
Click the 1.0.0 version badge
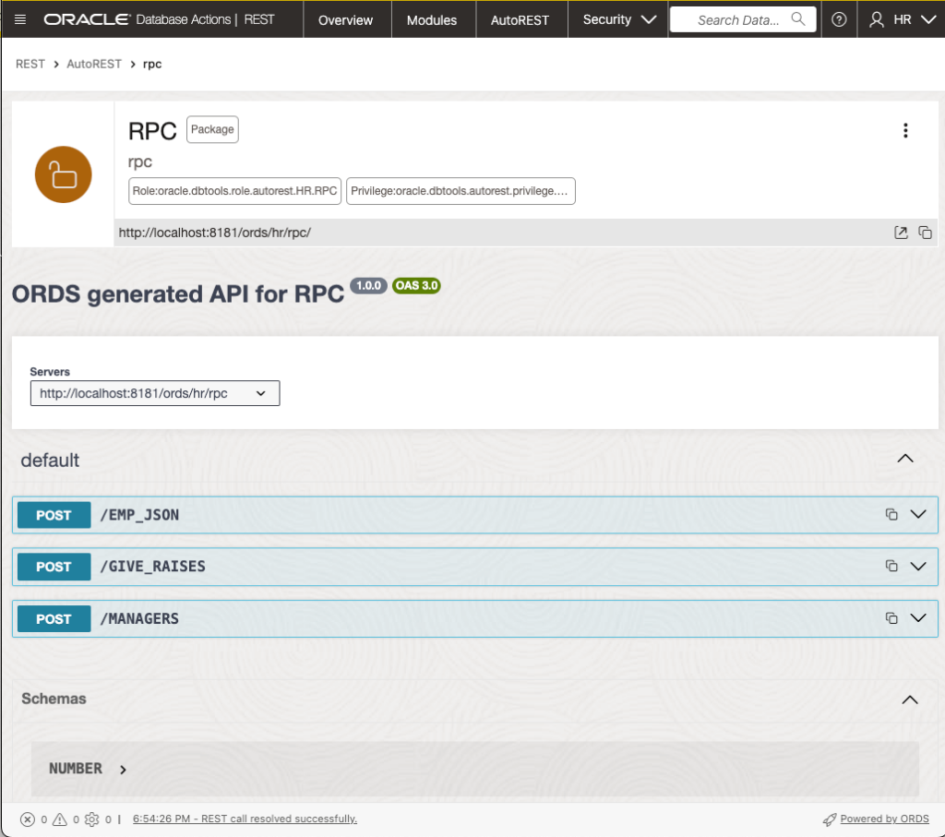(368, 286)
